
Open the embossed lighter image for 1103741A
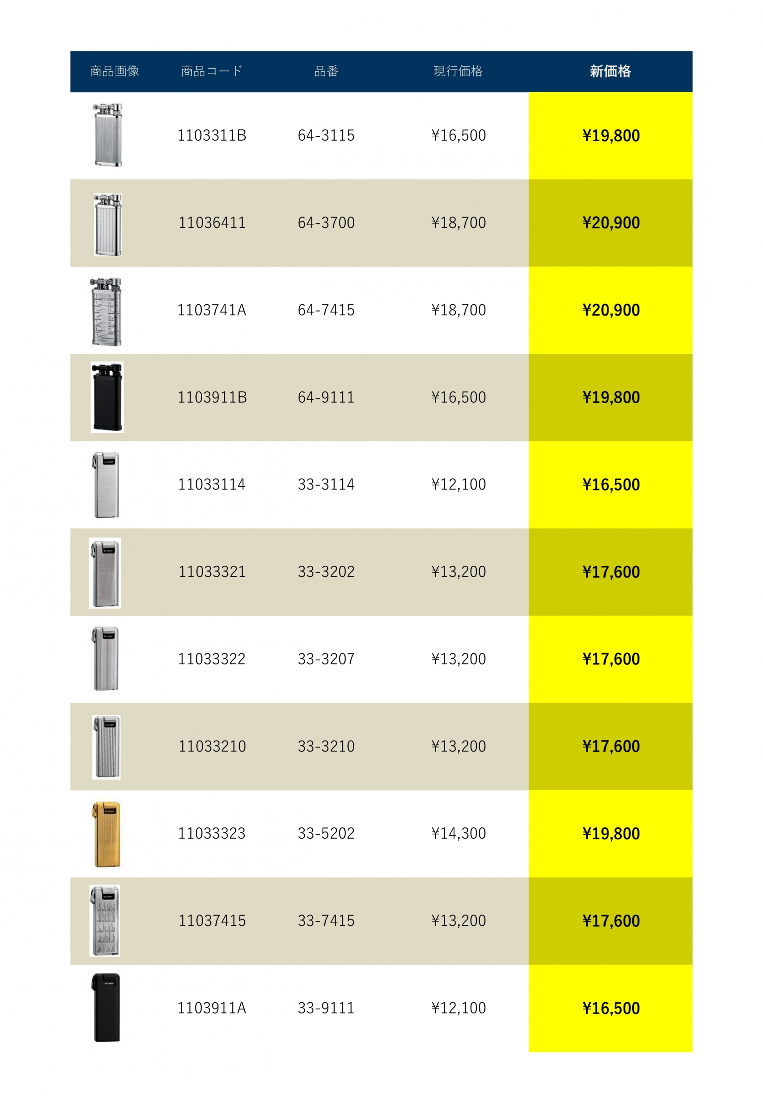pyautogui.click(x=106, y=312)
